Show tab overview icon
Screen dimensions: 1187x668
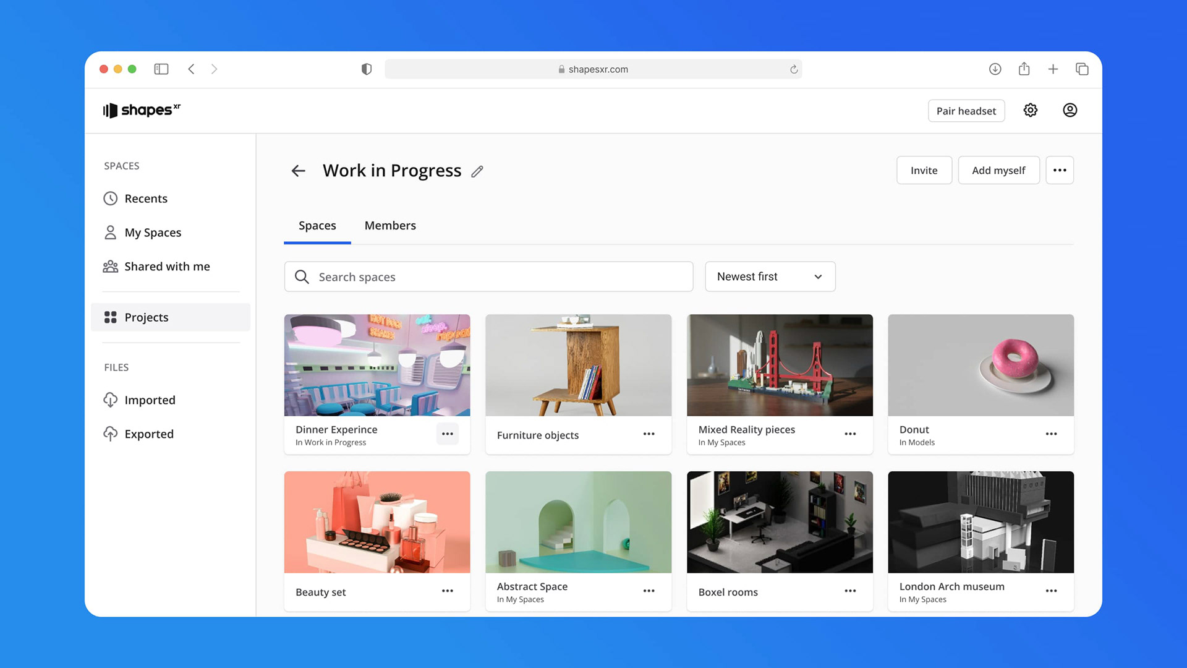[1082, 69]
